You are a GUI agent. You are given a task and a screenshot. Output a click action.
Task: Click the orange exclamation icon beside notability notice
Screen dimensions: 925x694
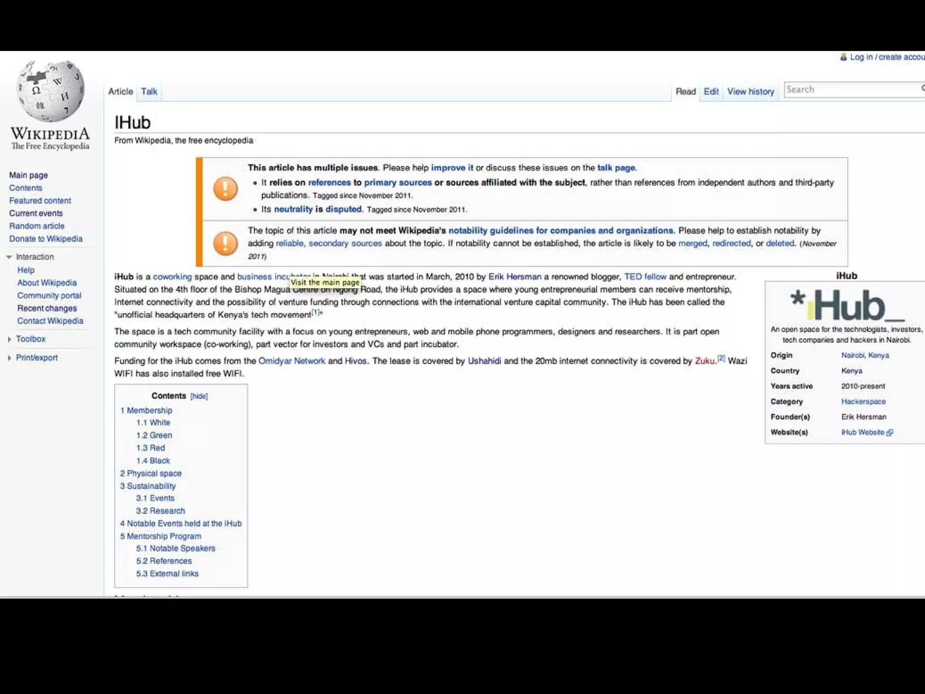point(225,244)
